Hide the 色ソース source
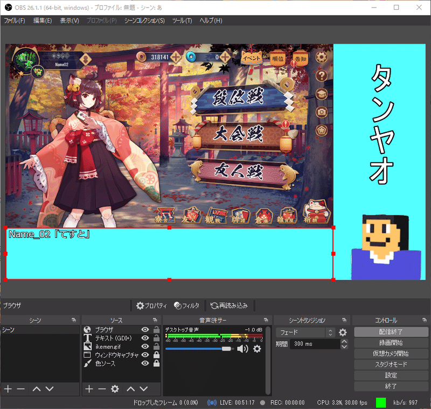 pyautogui.click(x=145, y=363)
